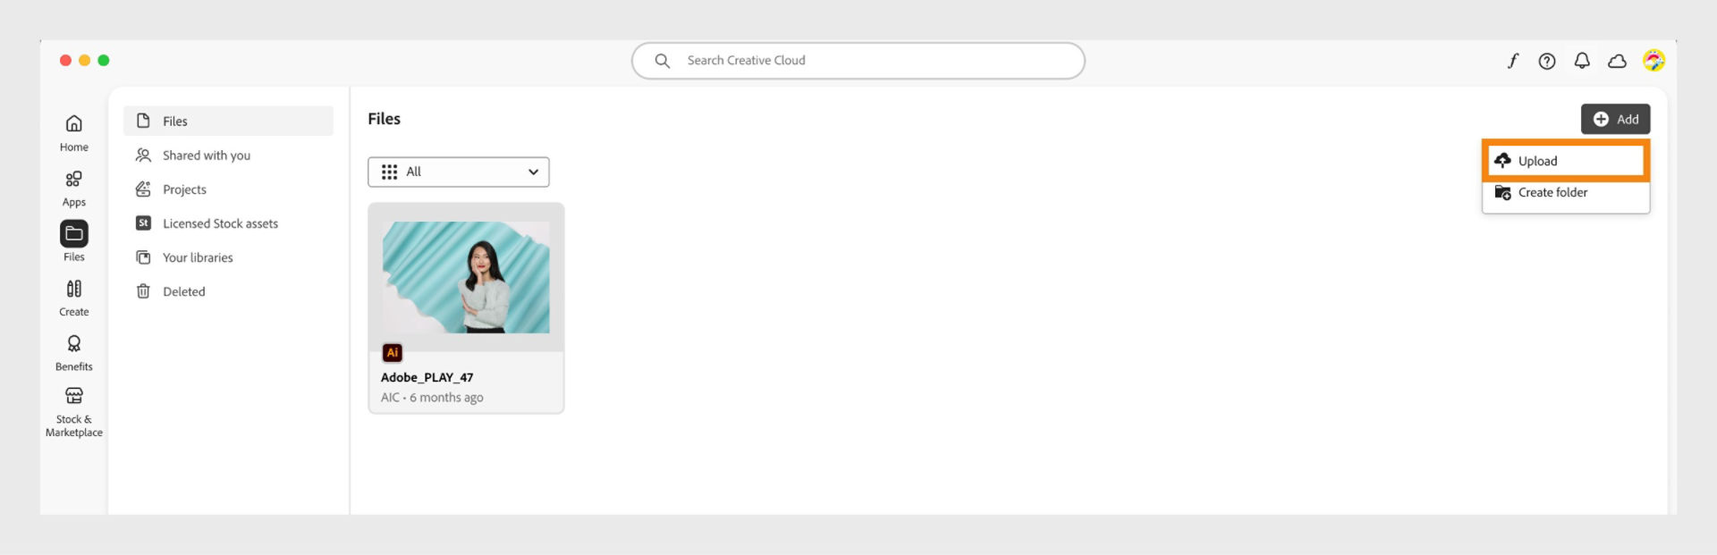Click the Add button
Image resolution: width=1717 pixels, height=555 pixels.
pyautogui.click(x=1615, y=119)
